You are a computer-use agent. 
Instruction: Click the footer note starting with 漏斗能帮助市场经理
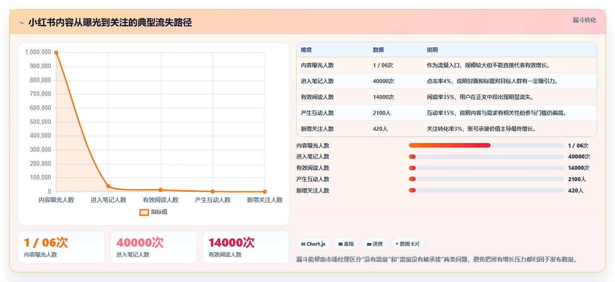point(436,260)
